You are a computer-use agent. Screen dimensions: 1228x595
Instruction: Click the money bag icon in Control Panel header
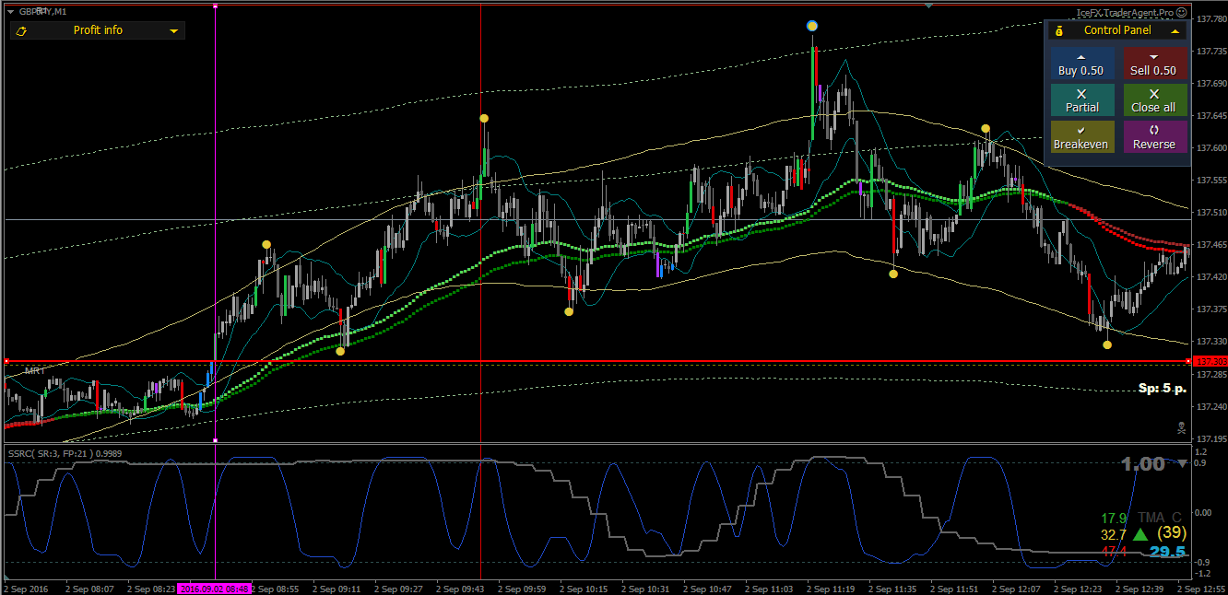pos(1059,30)
